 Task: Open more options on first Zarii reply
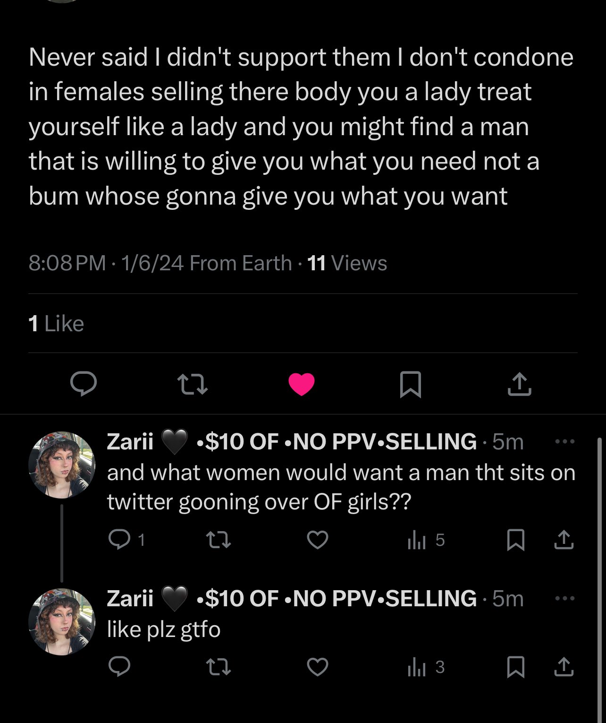[x=564, y=441]
